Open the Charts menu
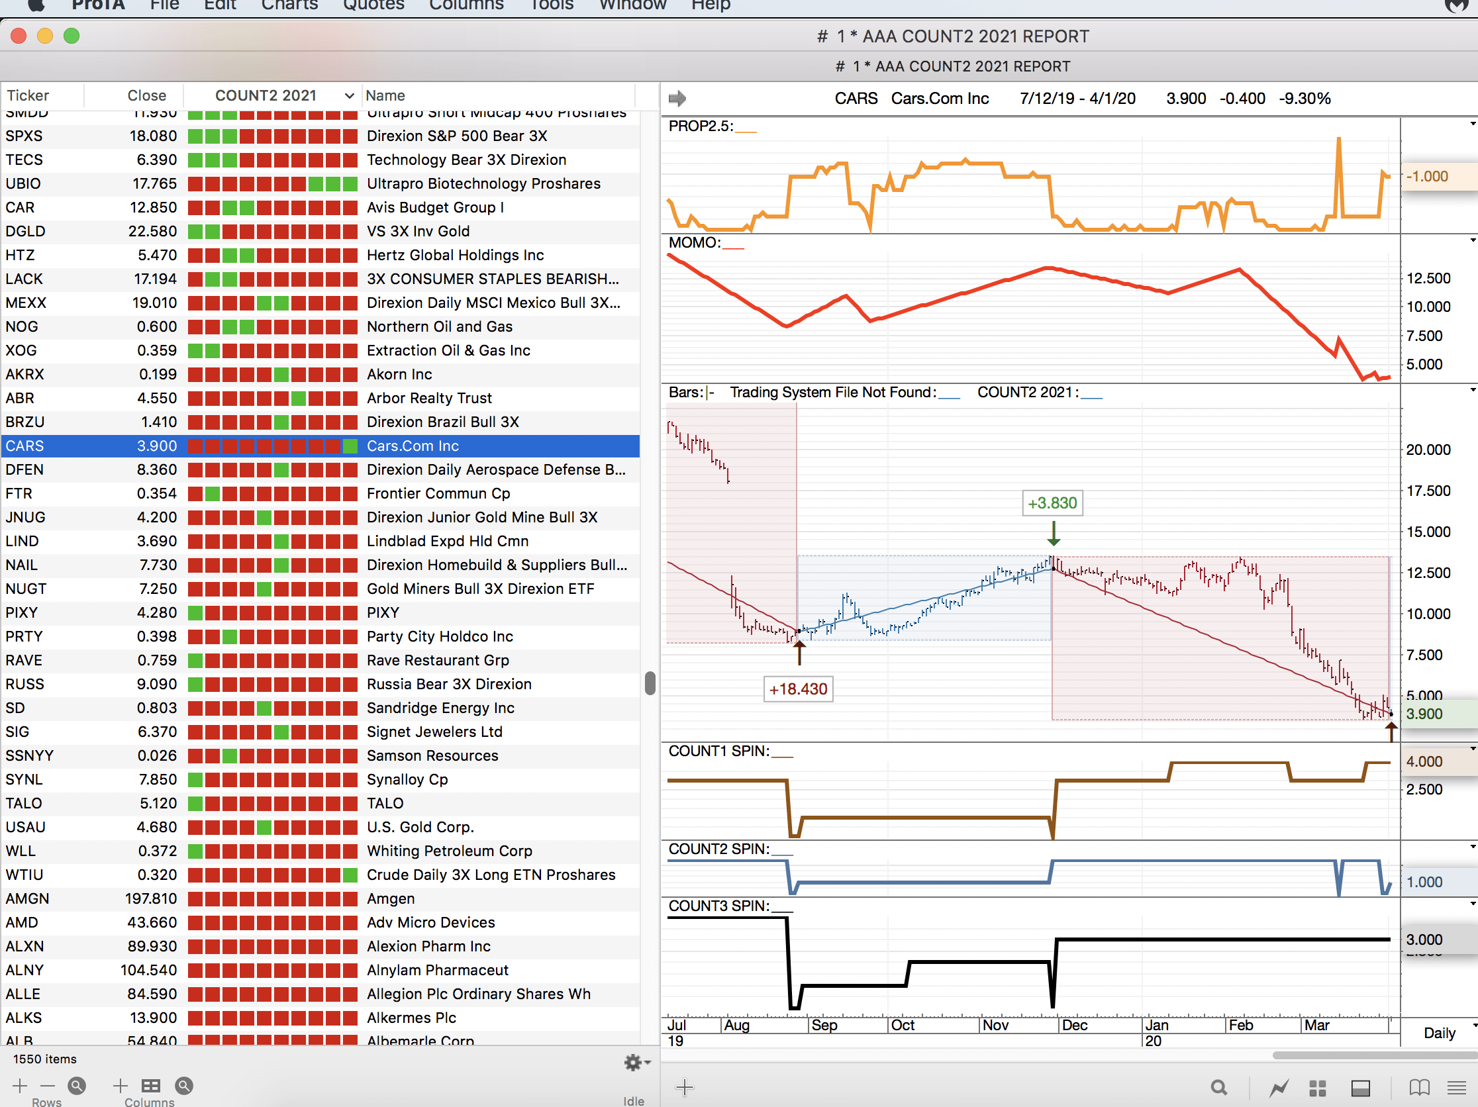This screenshot has height=1107, width=1478. [x=289, y=5]
